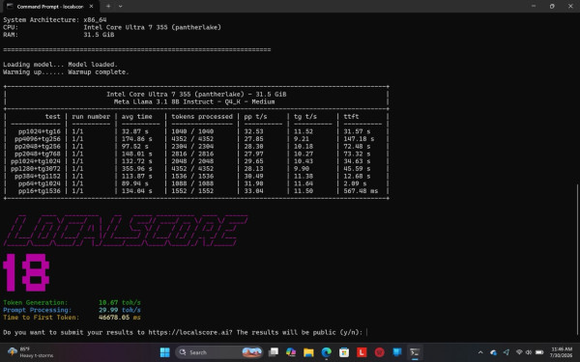Open the weather widget showing Heavy t-storms
The image size is (580, 362).
(30, 352)
